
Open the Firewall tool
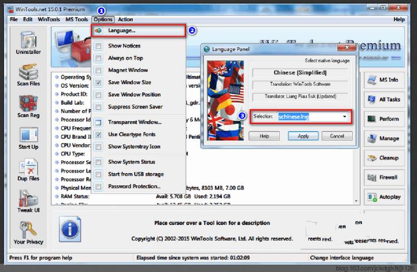click(384, 178)
